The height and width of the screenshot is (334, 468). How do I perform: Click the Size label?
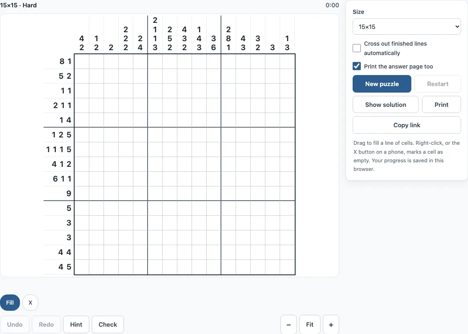358,12
